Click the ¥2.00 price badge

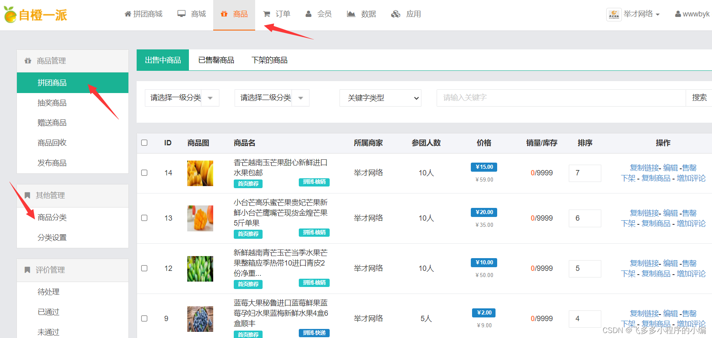click(484, 312)
